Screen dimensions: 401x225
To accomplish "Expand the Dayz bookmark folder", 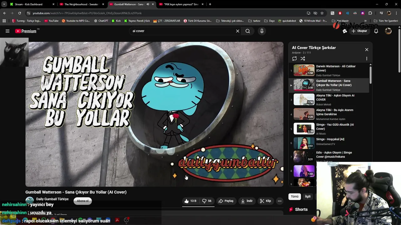I will pos(269,21).
